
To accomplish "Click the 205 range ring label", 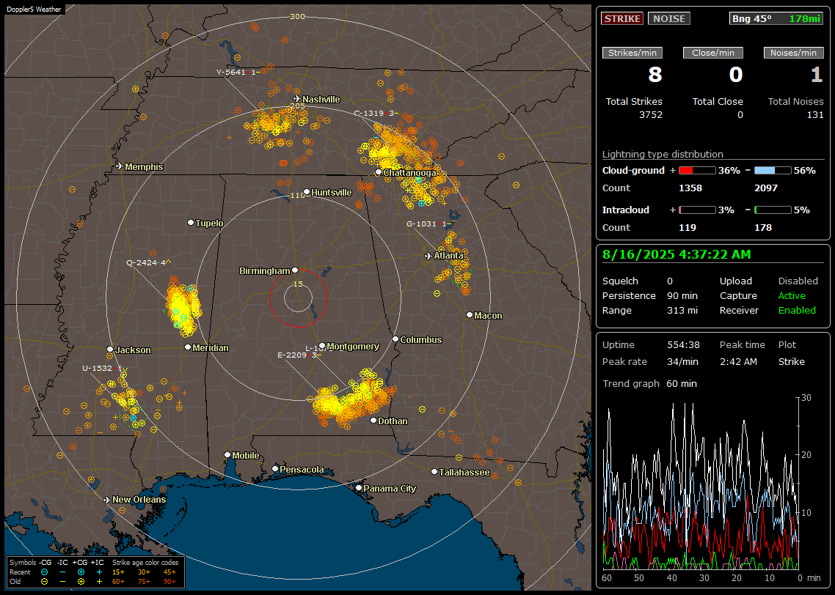I will click(297, 106).
